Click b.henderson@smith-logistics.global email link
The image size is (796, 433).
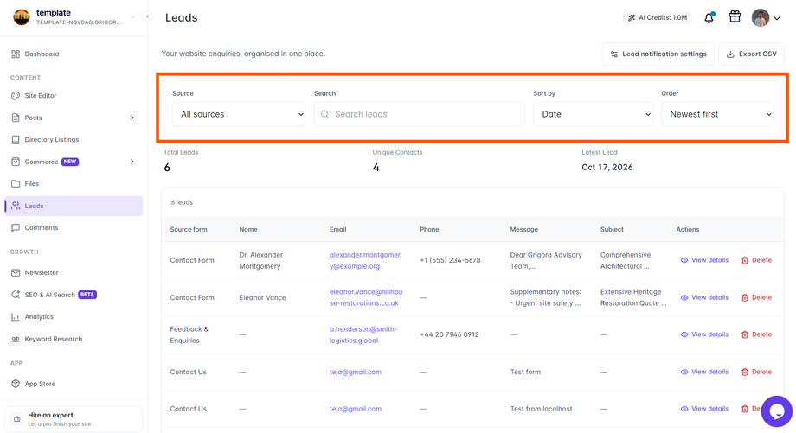363,334
